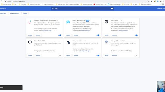The width and height of the screenshot is (165, 92).
Task: Click the Genius Posts 1.0.1 ID text
Action: click(x=45, y=51)
